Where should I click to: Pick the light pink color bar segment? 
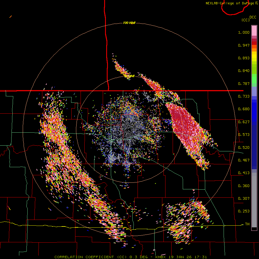[x=254, y=31]
